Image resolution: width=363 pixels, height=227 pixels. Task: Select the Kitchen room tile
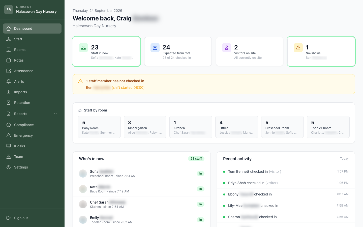click(191, 127)
